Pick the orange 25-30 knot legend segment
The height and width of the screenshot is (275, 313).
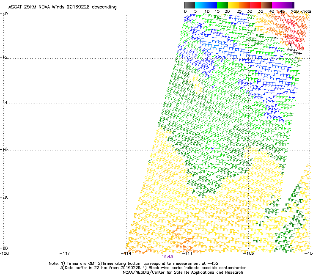[244, 5]
